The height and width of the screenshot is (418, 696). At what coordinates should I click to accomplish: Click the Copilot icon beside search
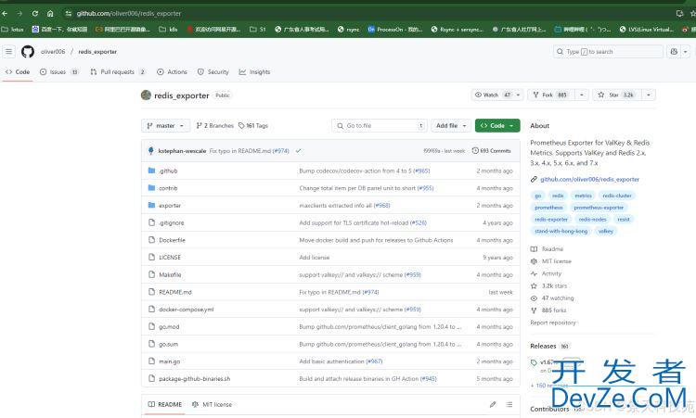point(674,52)
